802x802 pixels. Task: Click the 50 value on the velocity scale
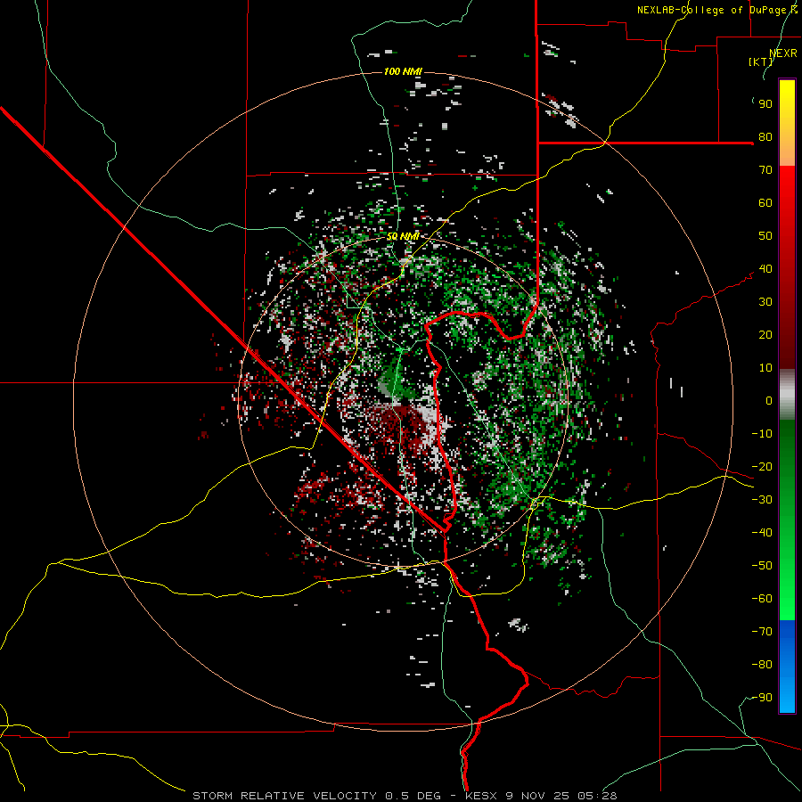click(765, 236)
